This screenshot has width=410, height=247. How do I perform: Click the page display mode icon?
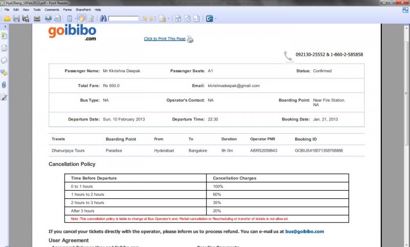tap(69, 18)
